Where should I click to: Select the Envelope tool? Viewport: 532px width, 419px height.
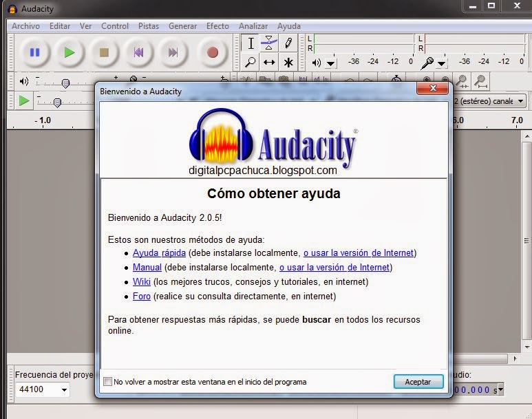[x=269, y=43]
